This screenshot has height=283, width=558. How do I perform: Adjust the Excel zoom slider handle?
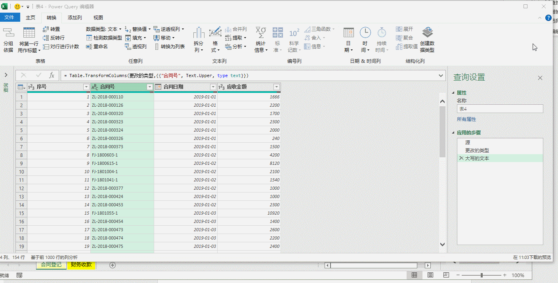482,275
